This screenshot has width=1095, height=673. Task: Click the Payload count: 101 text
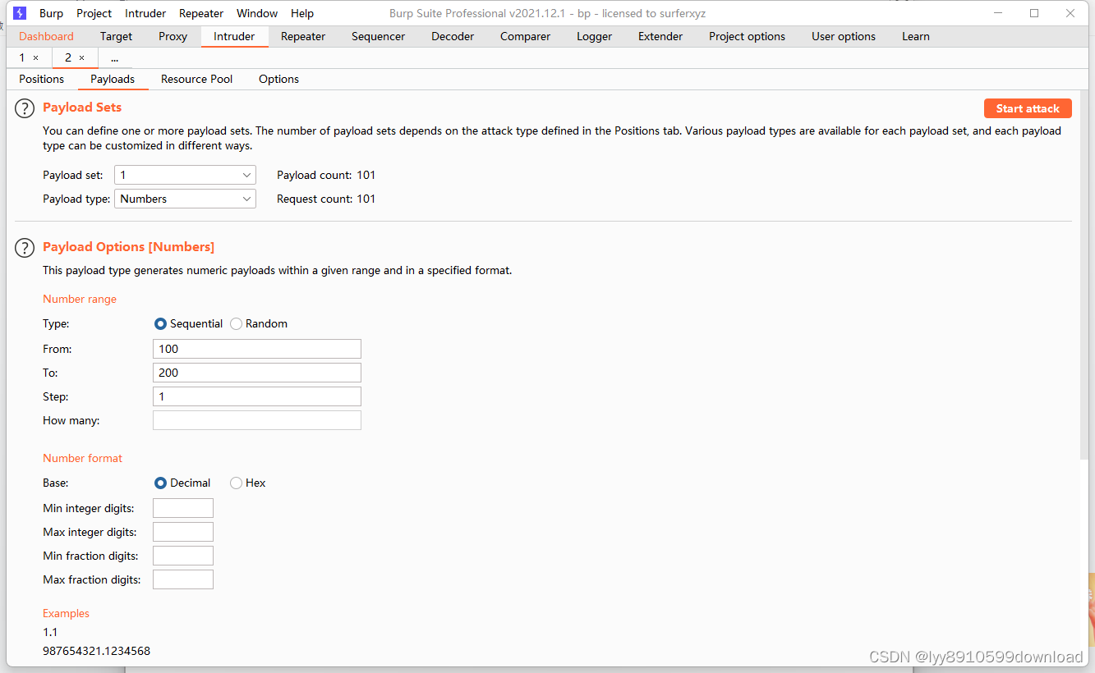pyautogui.click(x=326, y=175)
